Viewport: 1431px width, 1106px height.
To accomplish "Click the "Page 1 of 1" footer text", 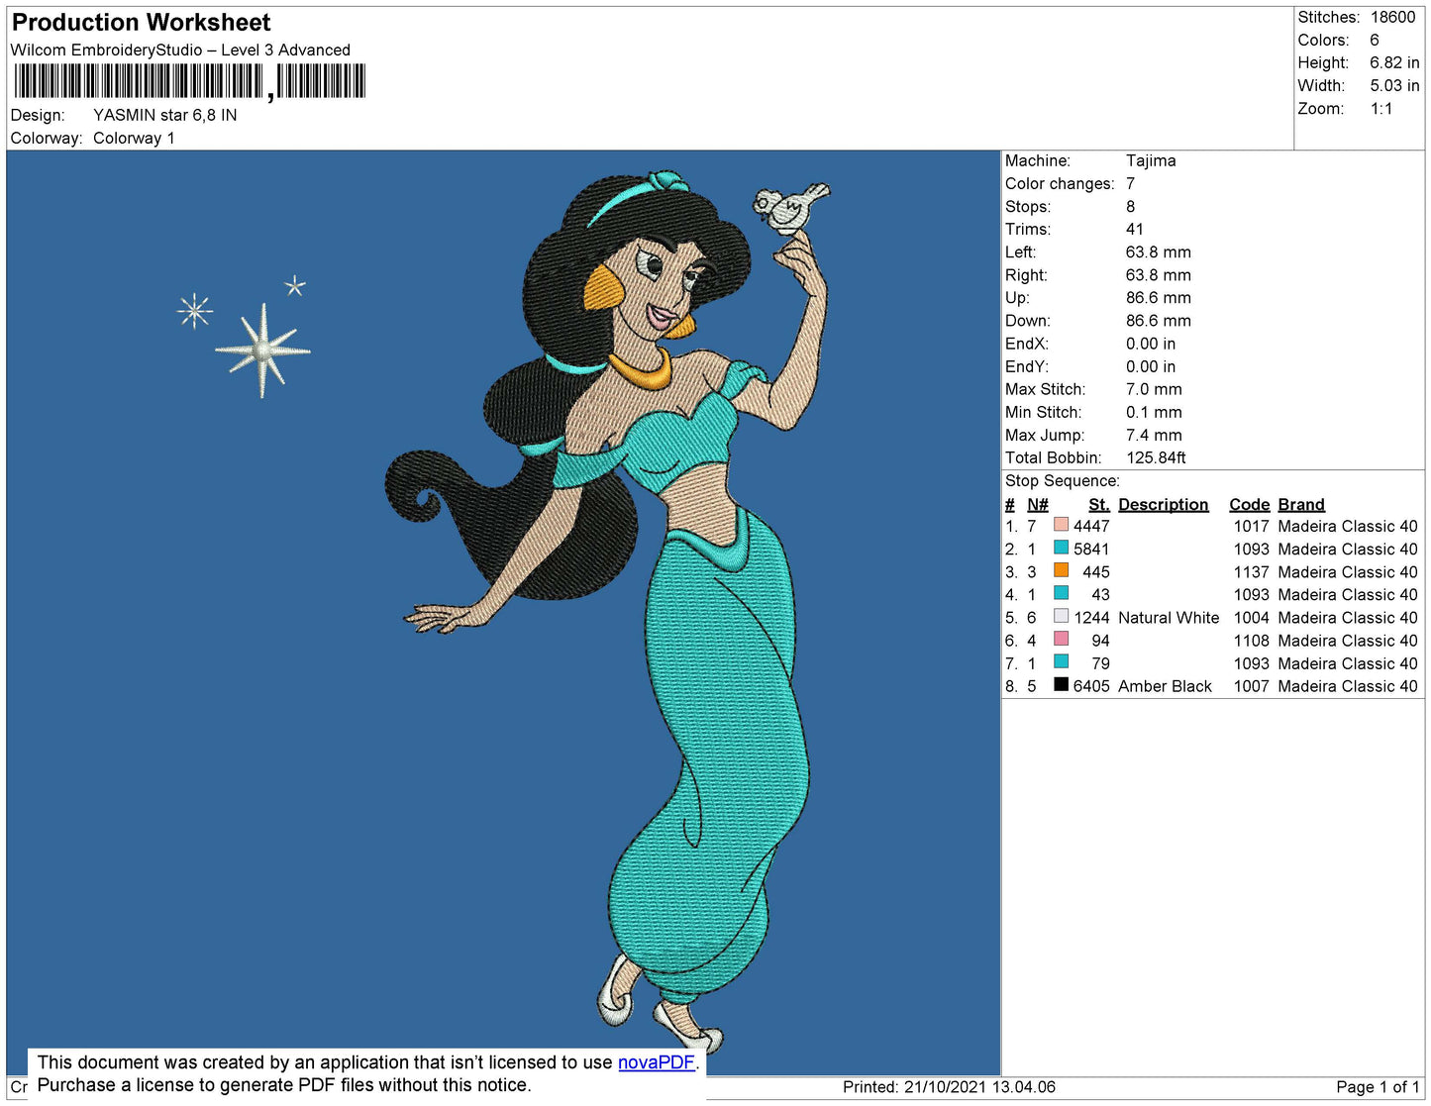I will tap(1378, 1087).
